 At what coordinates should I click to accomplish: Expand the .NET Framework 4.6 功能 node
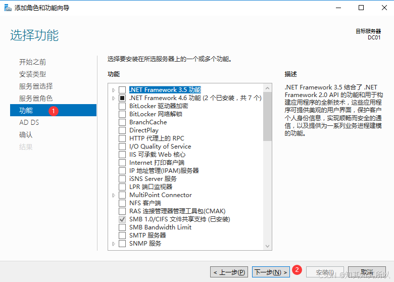pyautogui.click(x=114, y=98)
